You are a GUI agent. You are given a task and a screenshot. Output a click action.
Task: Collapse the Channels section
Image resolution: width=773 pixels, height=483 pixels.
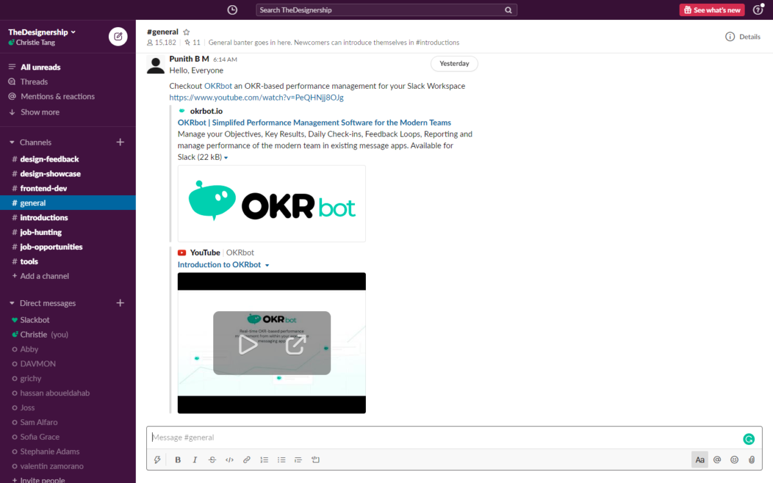pos(12,142)
